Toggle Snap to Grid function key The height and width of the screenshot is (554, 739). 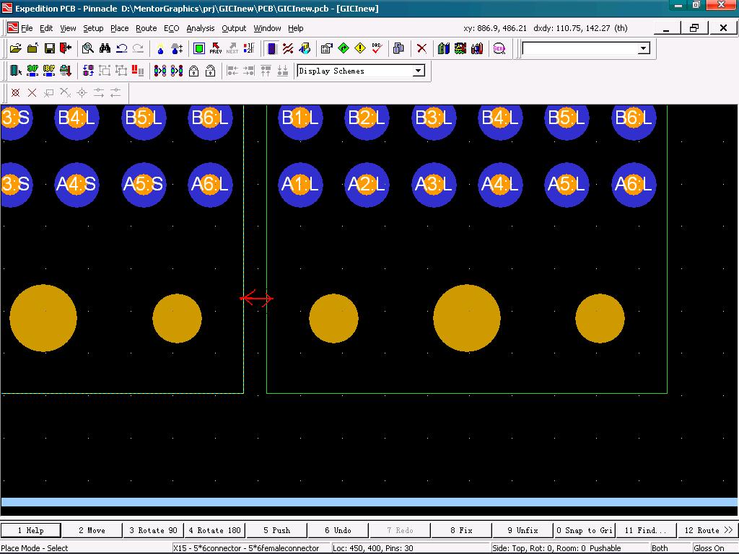pyautogui.click(x=584, y=530)
